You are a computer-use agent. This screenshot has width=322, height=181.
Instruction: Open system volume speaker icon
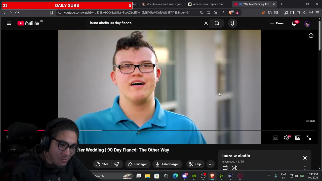[x=296, y=176]
